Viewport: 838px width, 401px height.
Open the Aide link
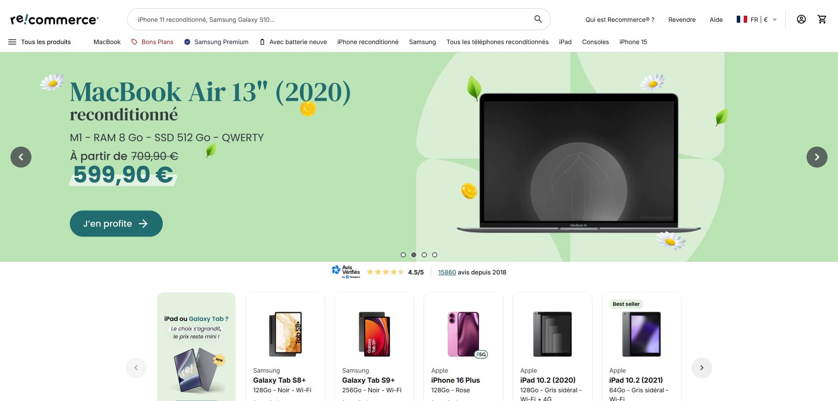pyautogui.click(x=716, y=20)
